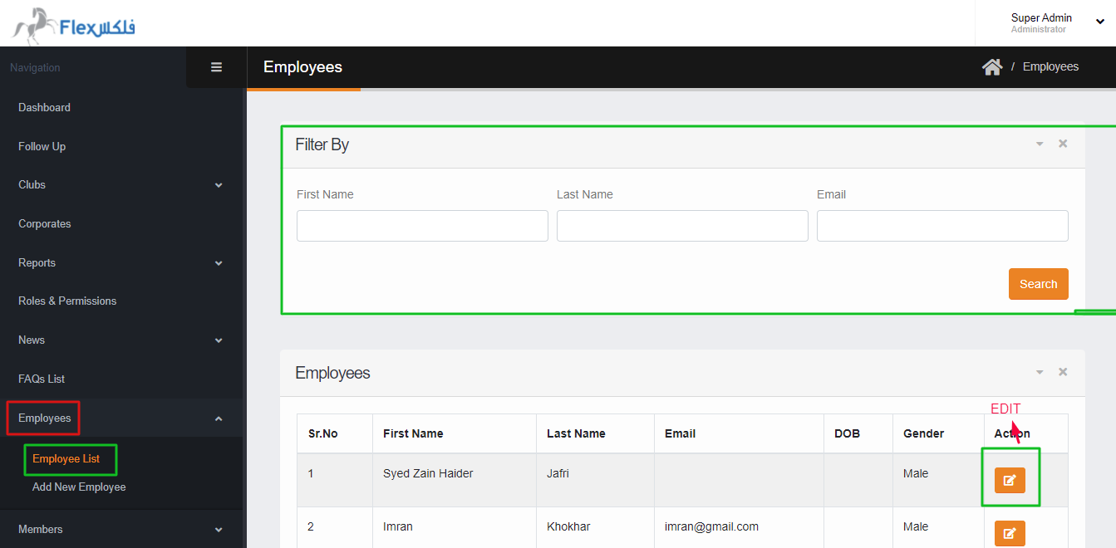Open the edit icon for Imran Khokhar

pos(1010,533)
